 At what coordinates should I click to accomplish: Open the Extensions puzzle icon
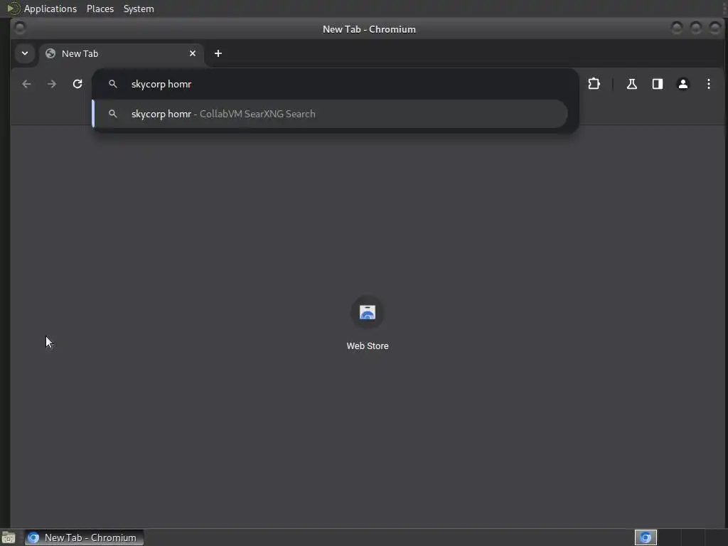[x=594, y=84]
